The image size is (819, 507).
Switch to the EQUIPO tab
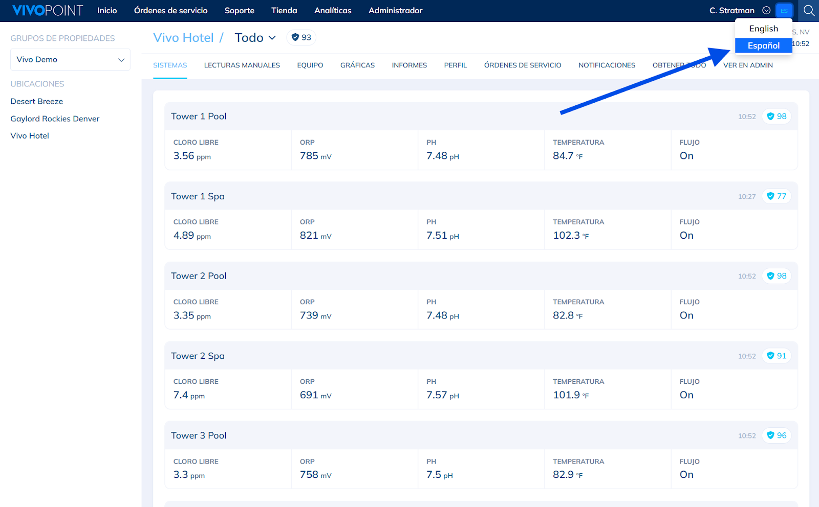point(310,65)
